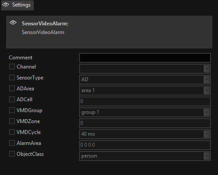Select the AlarmArea value field

click(145, 145)
